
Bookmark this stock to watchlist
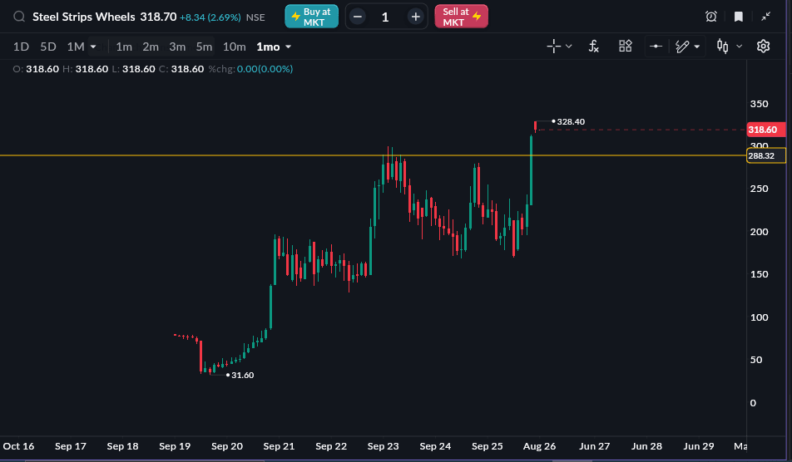pyautogui.click(x=739, y=17)
